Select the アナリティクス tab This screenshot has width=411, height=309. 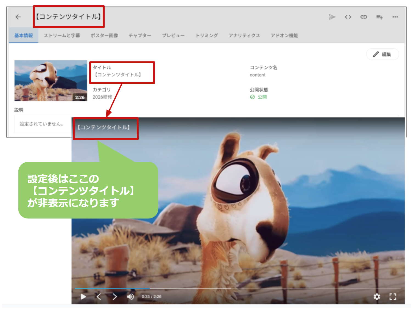click(244, 35)
